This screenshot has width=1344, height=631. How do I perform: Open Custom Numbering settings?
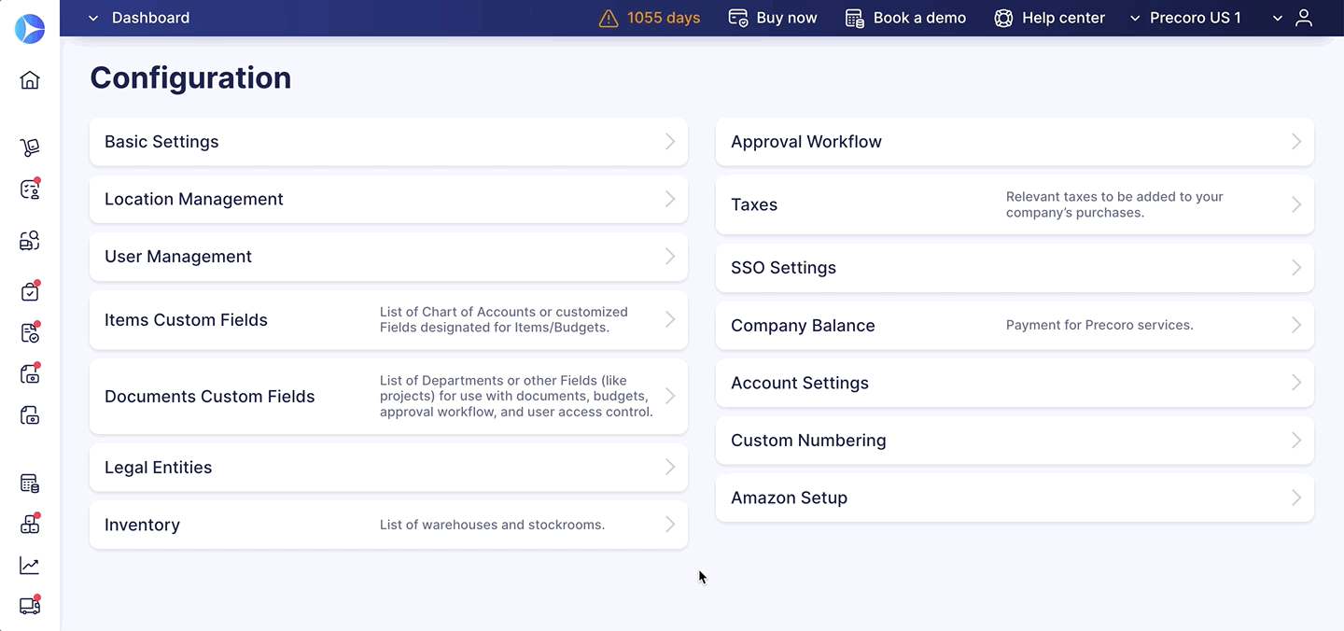[x=1015, y=441]
